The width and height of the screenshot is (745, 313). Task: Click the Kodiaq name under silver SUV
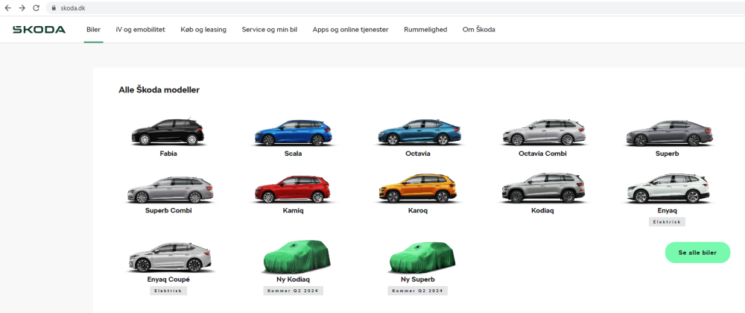click(x=542, y=210)
